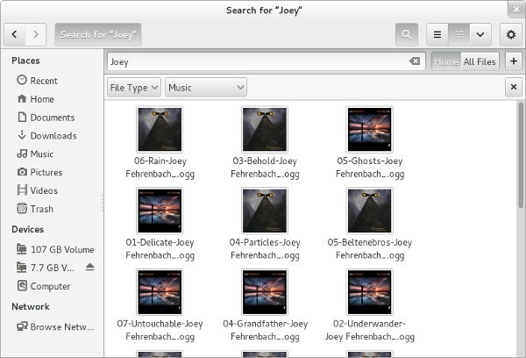Click the 01-Delicate-Joey Fehrenbach file name
Screen dimensions: 526x358
(x=160, y=249)
